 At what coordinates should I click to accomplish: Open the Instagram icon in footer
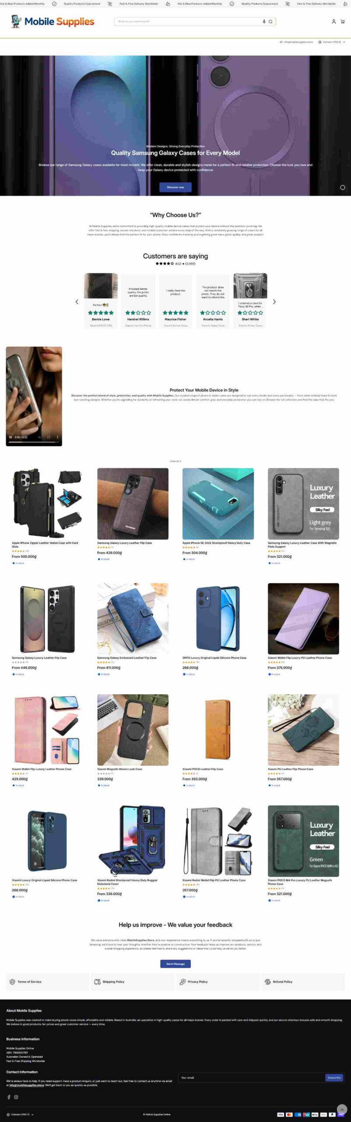pyautogui.click(x=16, y=1097)
